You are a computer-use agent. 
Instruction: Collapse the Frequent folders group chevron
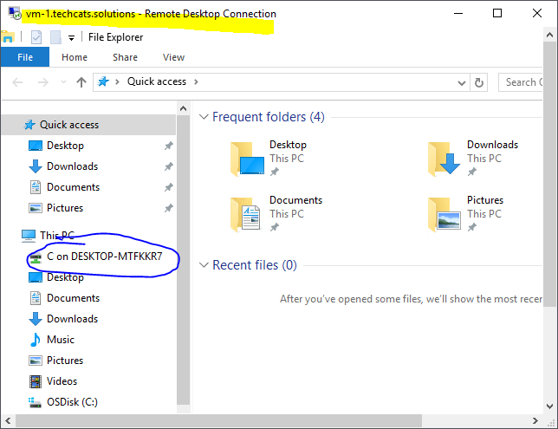204,117
